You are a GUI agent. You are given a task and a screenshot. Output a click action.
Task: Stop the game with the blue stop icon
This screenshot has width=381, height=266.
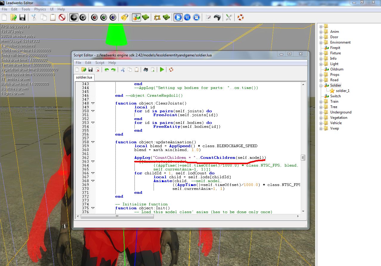coord(196,17)
